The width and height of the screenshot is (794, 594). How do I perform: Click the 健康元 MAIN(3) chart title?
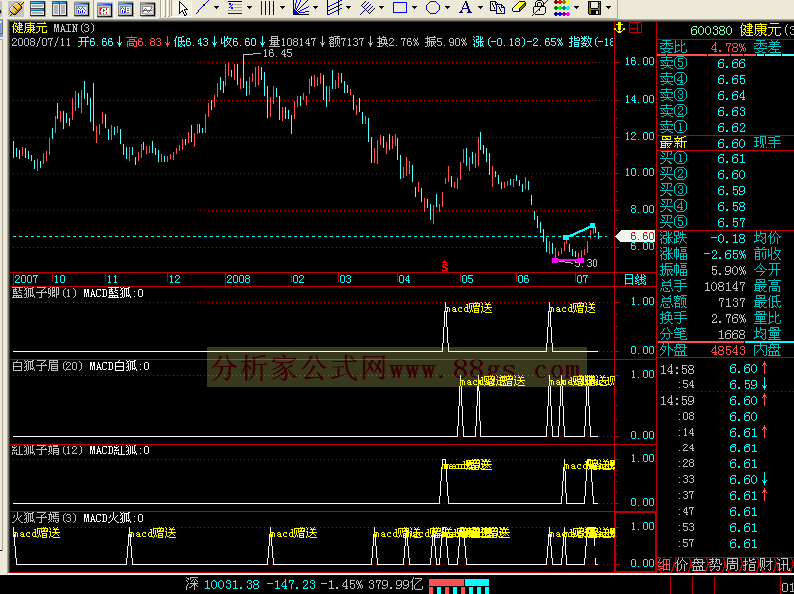coord(53,28)
